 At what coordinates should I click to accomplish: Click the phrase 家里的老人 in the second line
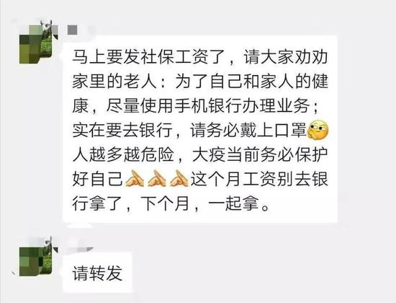tap(115, 82)
